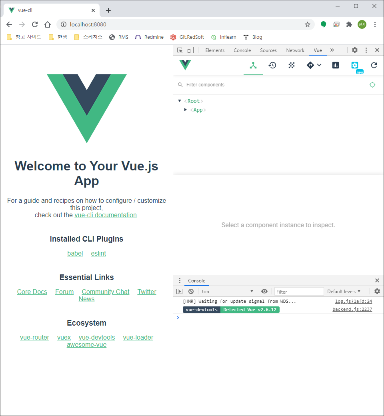The width and height of the screenshot is (384, 416).
Task: Click the inspect element cursor icon
Action: (x=180, y=50)
